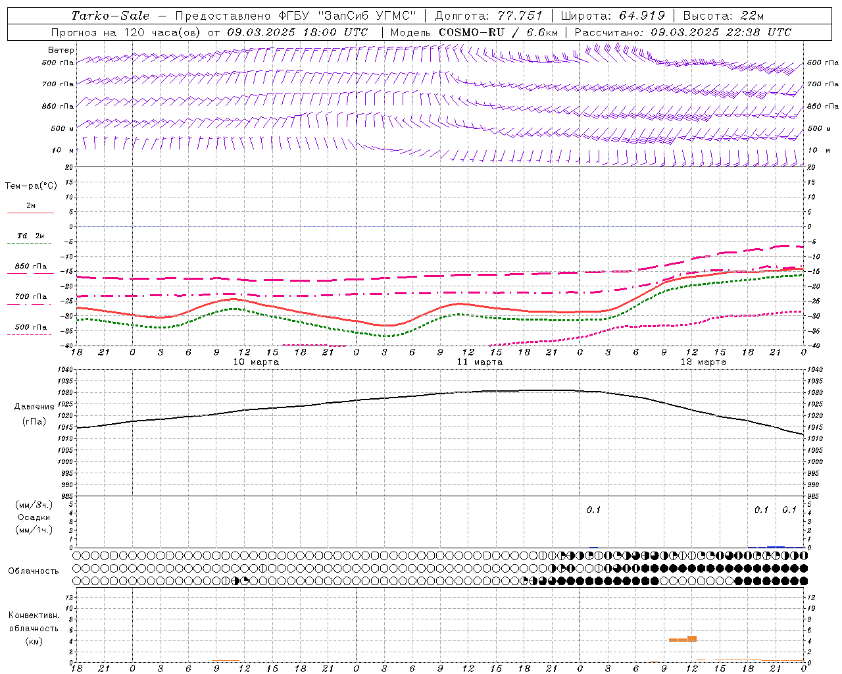Click the tallest orange convective cloud bar

(x=692, y=638)
